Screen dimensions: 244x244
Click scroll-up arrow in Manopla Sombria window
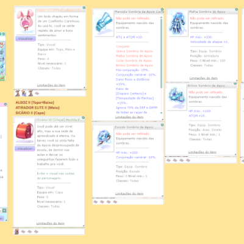coord(161,18)
